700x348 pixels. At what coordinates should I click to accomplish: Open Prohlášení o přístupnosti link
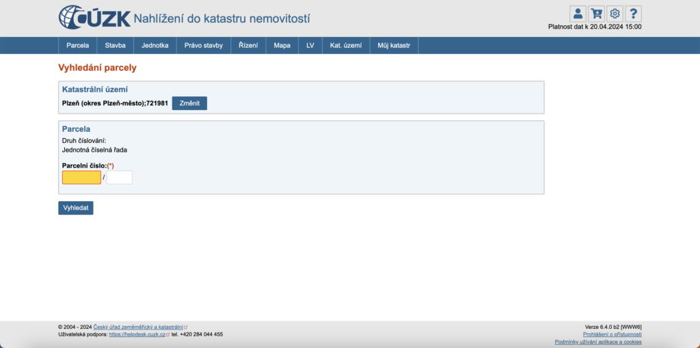pos(612,334)
